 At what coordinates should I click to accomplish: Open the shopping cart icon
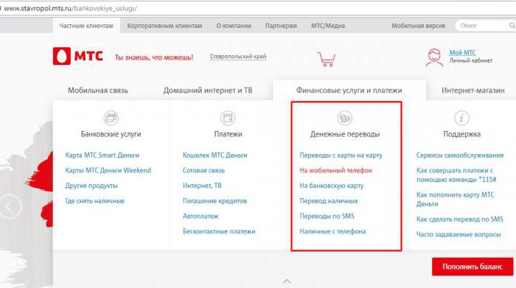coord(326,59)
